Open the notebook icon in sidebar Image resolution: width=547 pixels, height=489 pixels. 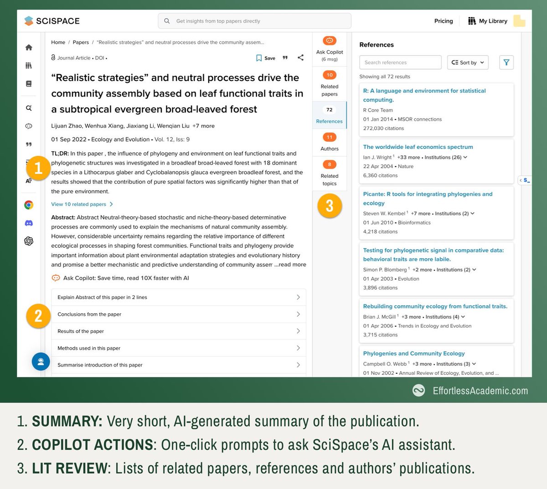tap(29, 84)
